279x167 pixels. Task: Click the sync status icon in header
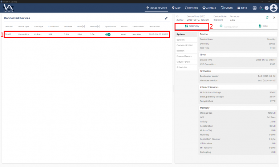[260, 8]
